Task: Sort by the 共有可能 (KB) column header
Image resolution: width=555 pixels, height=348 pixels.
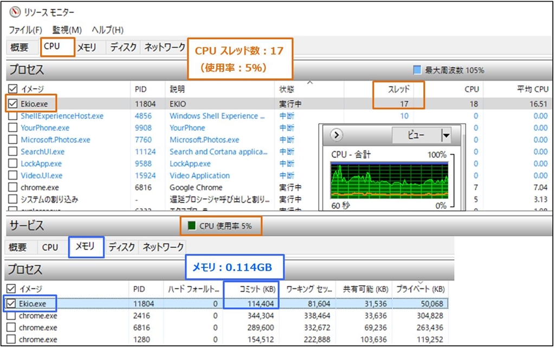Action: pyautogui.click(x=364, y=289)
